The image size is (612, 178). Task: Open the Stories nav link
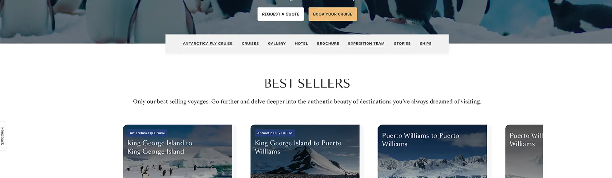click(x=402, y=44)
